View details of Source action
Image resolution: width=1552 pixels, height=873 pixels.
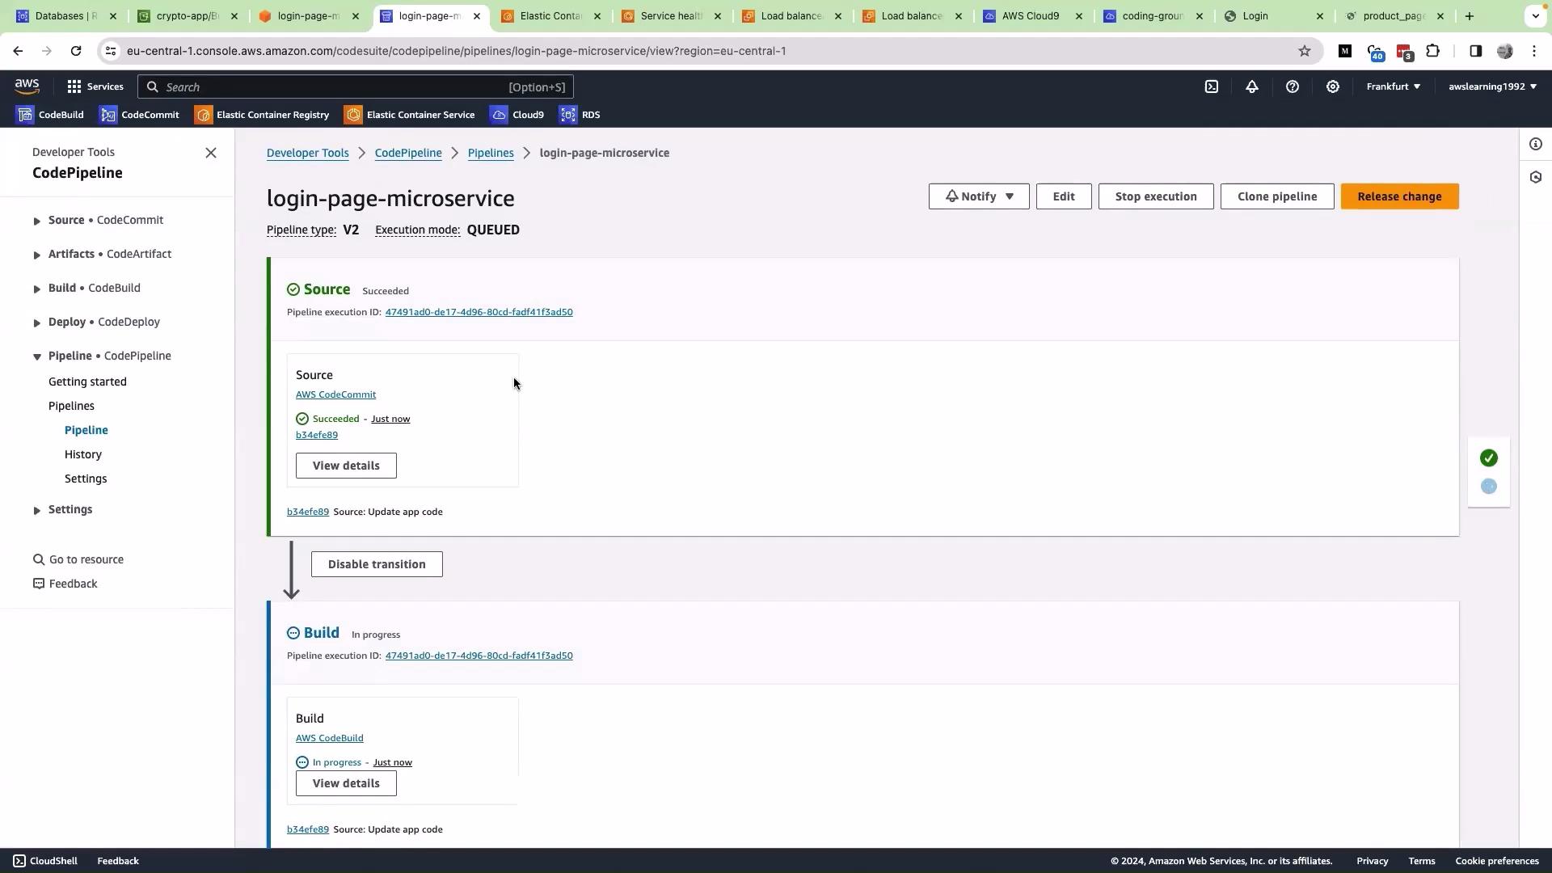pos(346,466)
